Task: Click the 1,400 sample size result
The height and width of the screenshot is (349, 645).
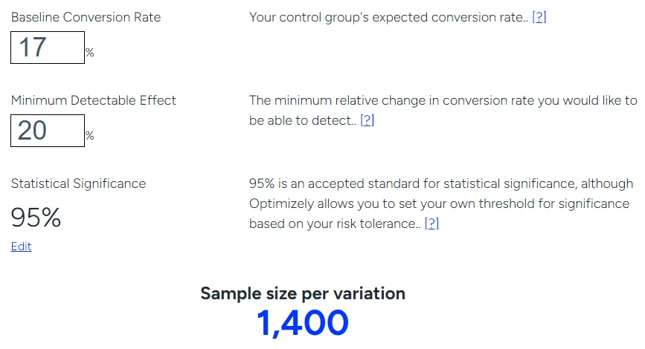Action: coord(303,323)
